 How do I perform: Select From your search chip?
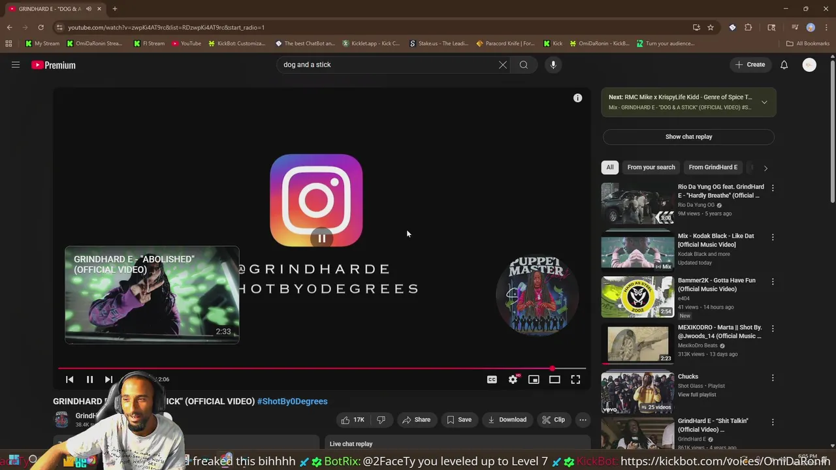[x=651, y=167]
